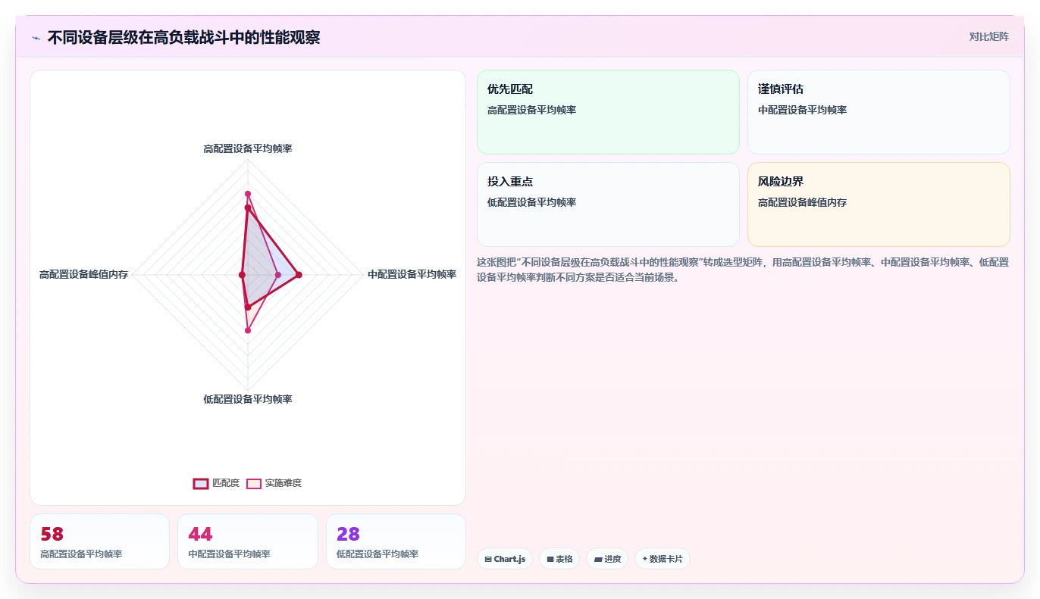
Task: Click the lightning icon beside the page title
Action: tap(36, 38)
